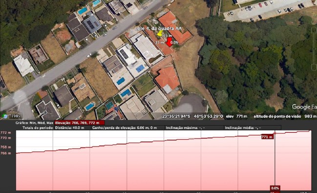
Task: Toggle Inclinação máxima statistic
Action: [x=185, y=128]
